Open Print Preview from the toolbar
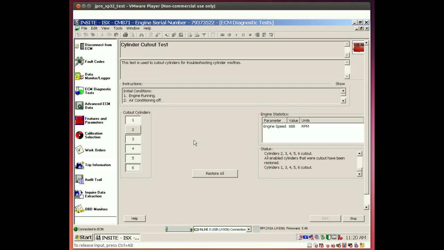 pyautogui.click(x=132, y=35)
